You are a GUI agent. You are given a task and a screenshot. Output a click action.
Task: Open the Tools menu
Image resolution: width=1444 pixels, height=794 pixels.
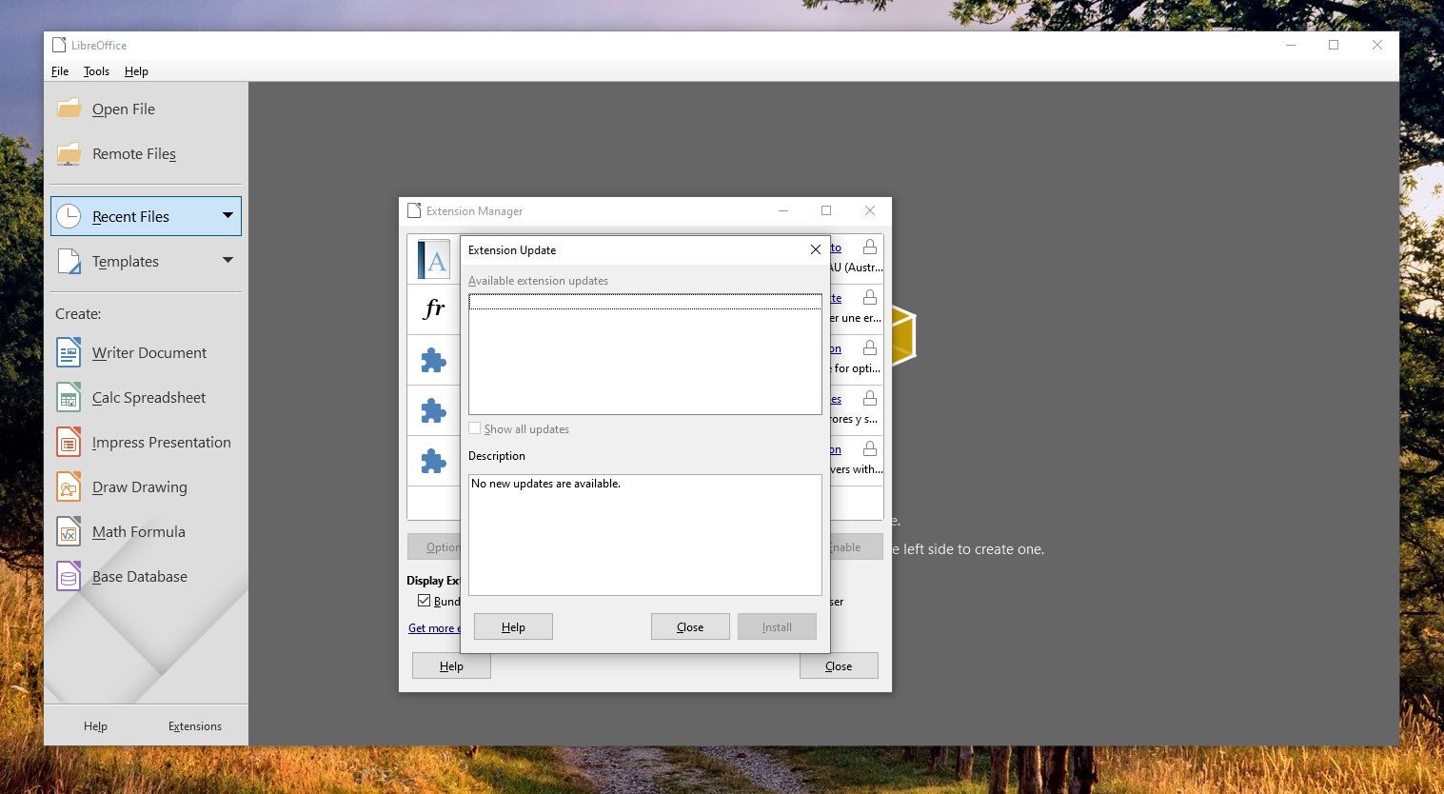point(96,71)
